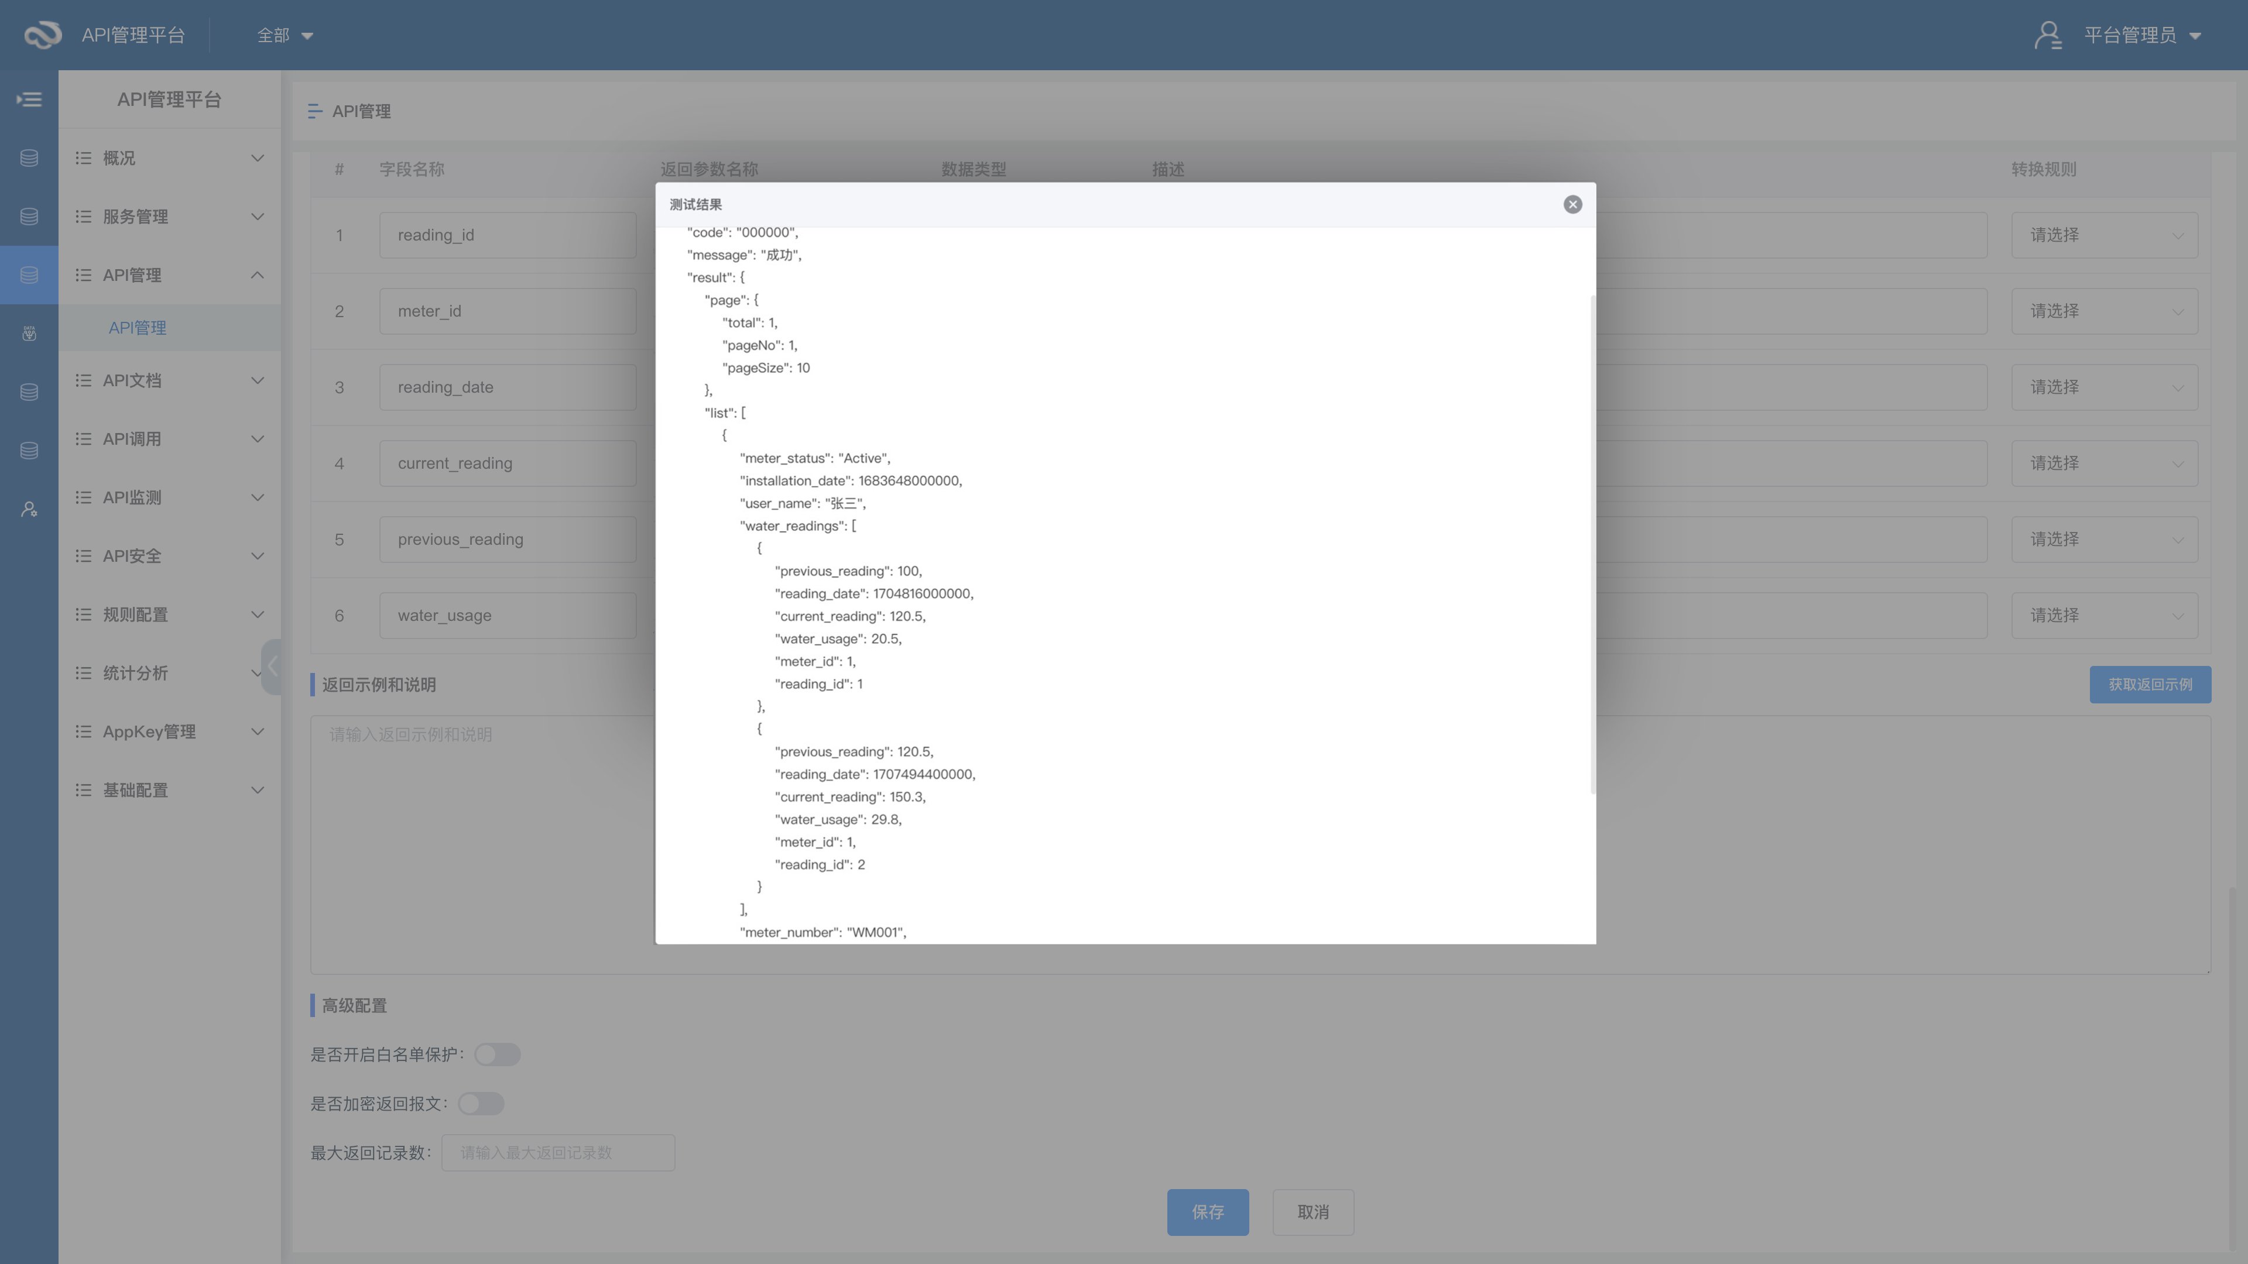The height and width of the screenshot is (1264, 2248).
Task: Close the 测试结果 dialog
Action: [x=1572, y=204]
